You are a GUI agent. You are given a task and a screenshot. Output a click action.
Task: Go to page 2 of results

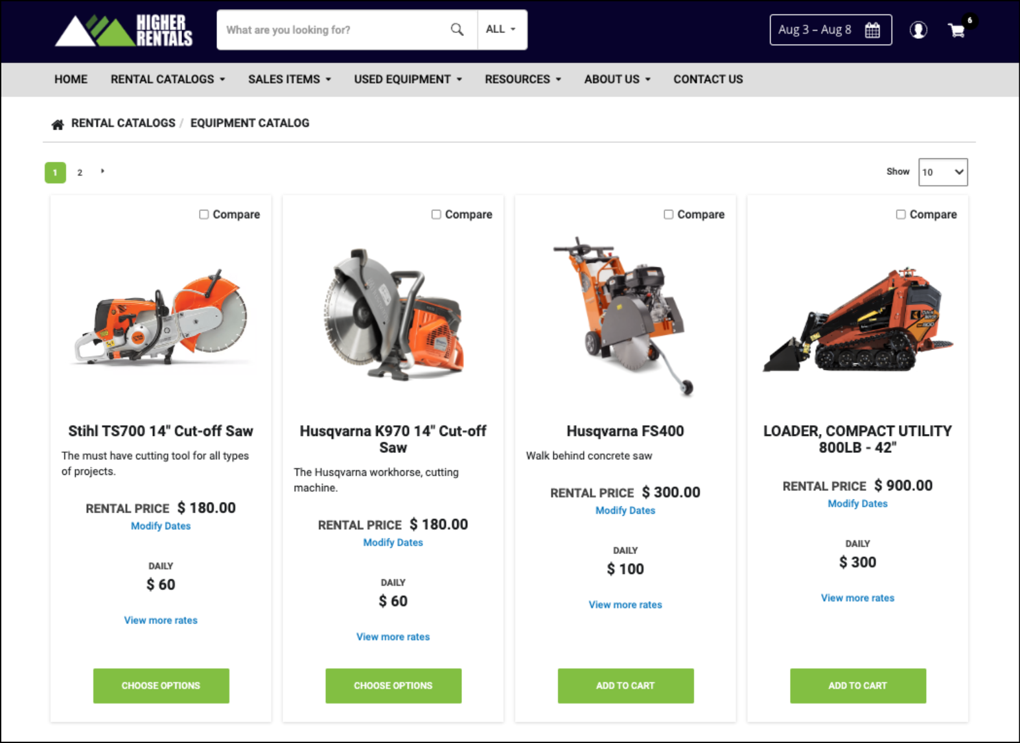(x=80, y=172)
